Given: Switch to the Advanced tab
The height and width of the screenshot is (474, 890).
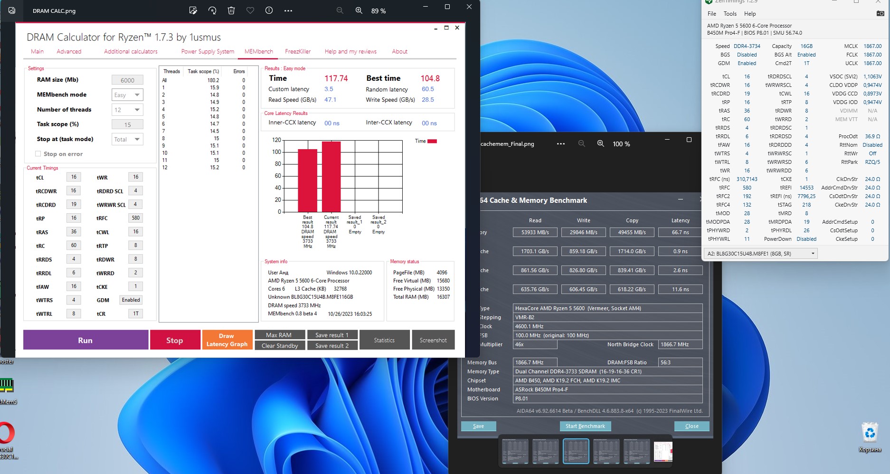Looking at the screenshot, I should (69, 51).
